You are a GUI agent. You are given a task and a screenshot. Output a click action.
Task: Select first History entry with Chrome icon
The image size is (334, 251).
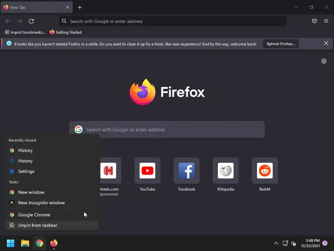[52, 150]
